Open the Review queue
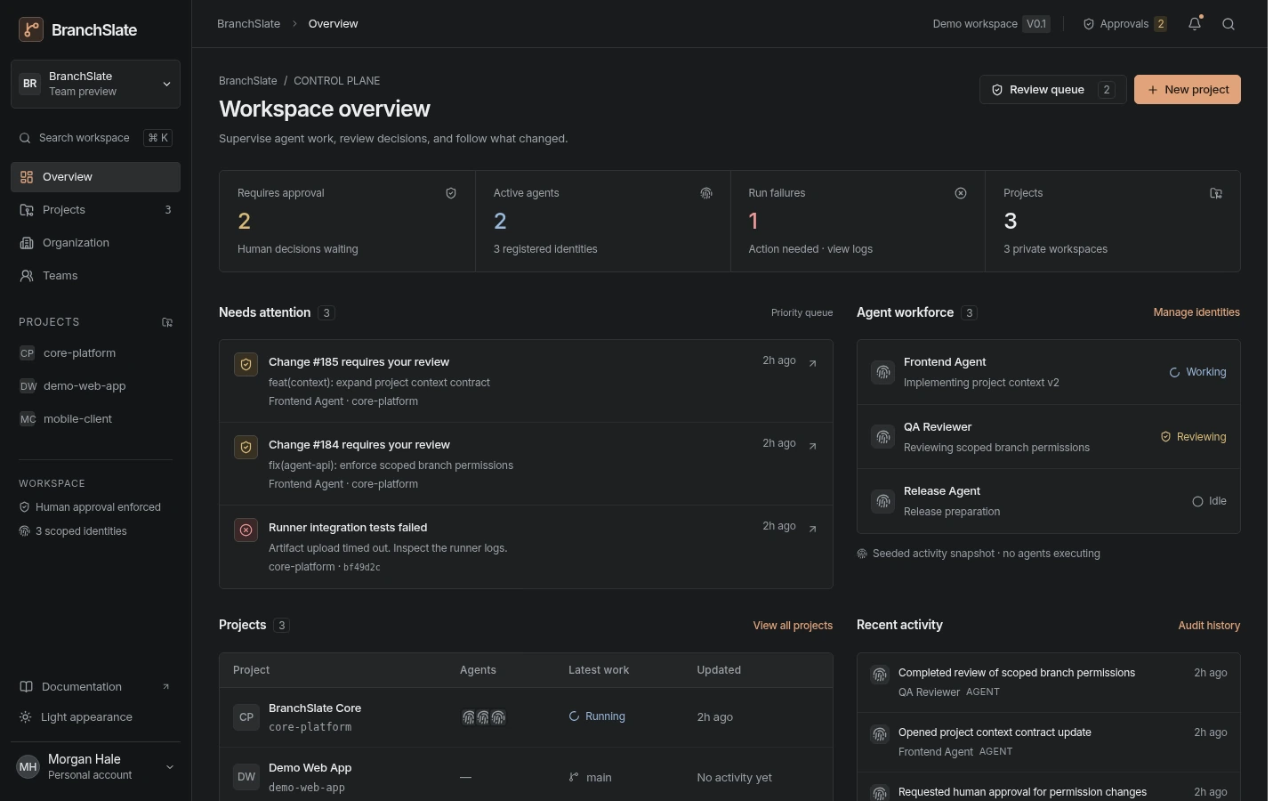Viewport: 1281px width, 801px height. [1052, 90]
